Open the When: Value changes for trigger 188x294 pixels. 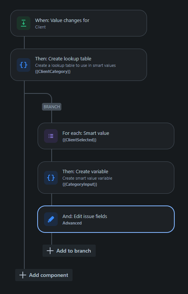(79, 23)
